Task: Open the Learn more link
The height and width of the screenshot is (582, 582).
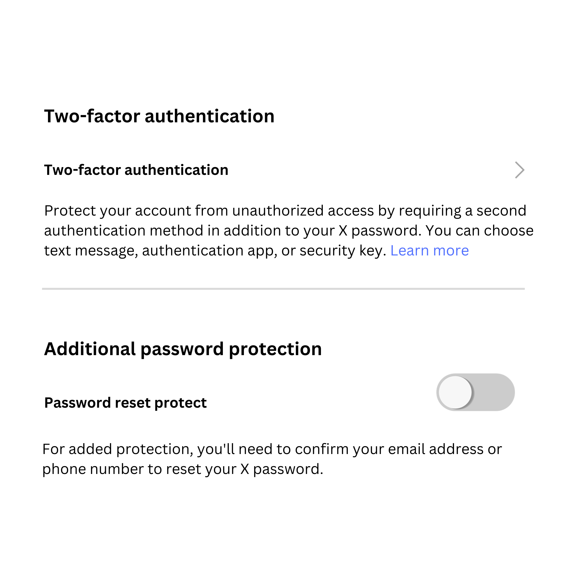Action: pyautogui.click(x=429, y=251)
